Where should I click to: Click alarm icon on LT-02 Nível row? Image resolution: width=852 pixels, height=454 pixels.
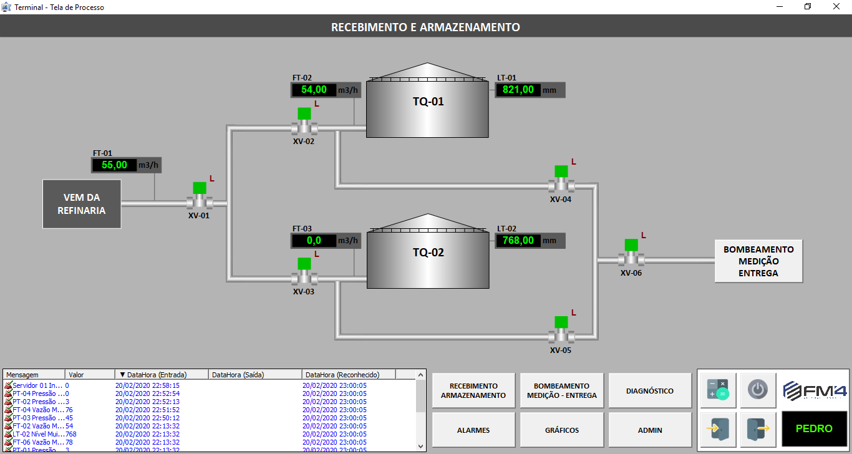coord(8,434)
